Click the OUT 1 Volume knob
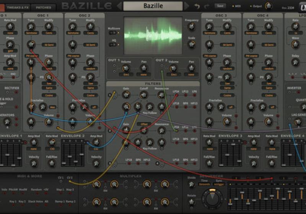Screen dimensions: 306x214 [126, 67]
